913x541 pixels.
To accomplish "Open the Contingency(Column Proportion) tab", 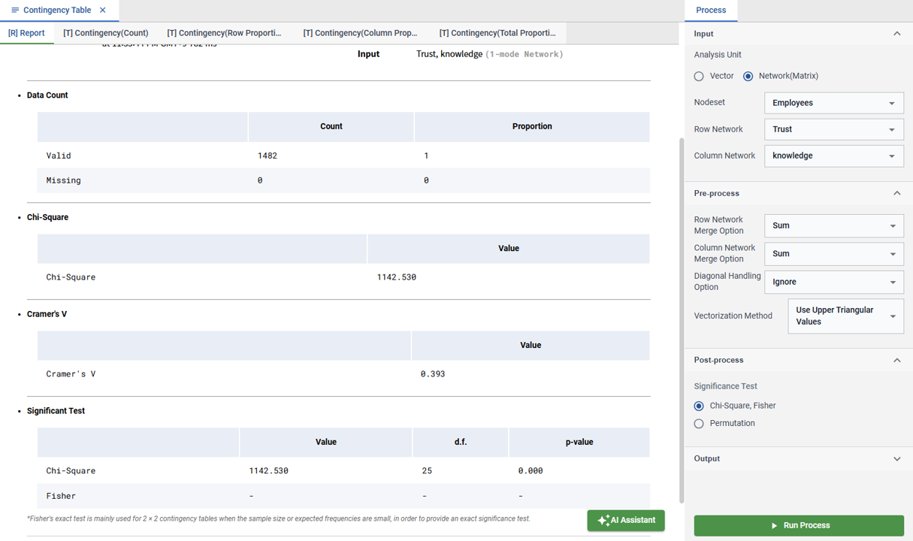I will pos(360,33).
